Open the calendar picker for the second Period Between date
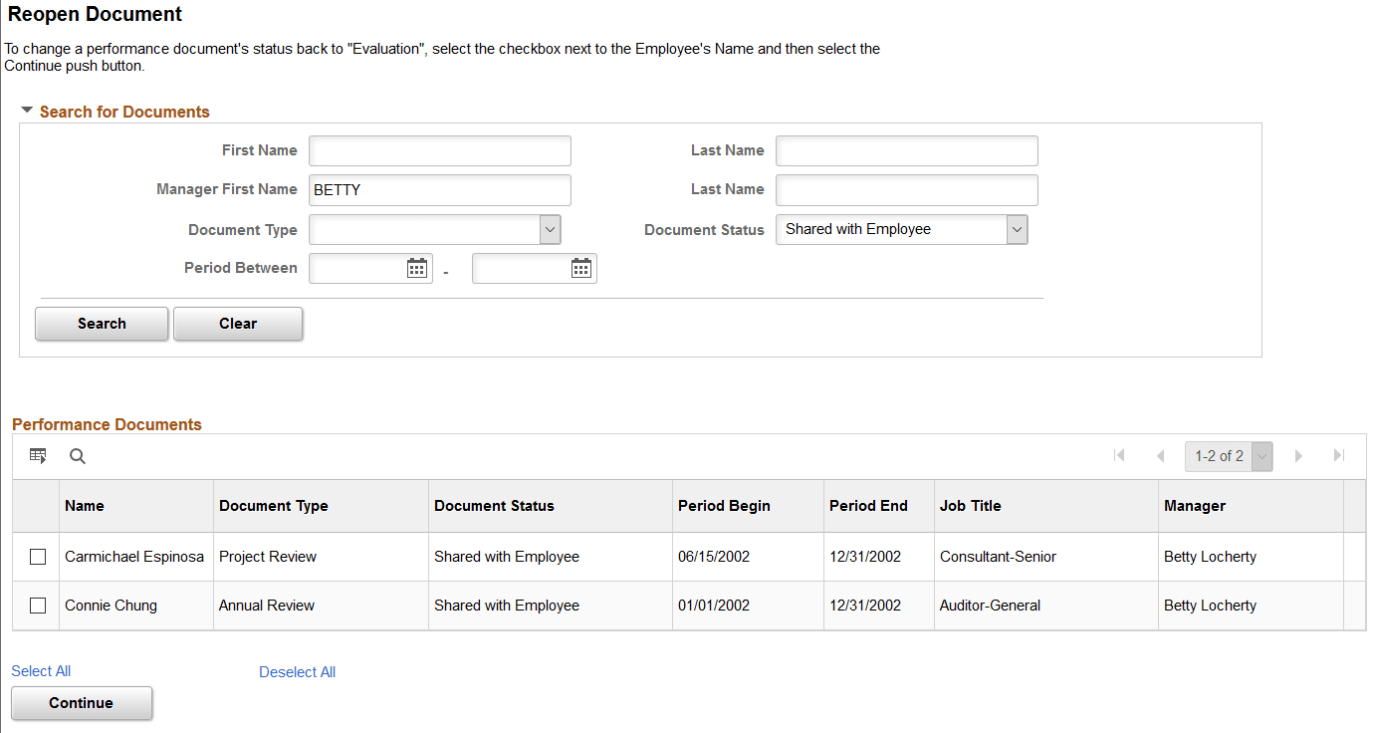This screenshot has width=1377, height=733. tap(581, 268)
